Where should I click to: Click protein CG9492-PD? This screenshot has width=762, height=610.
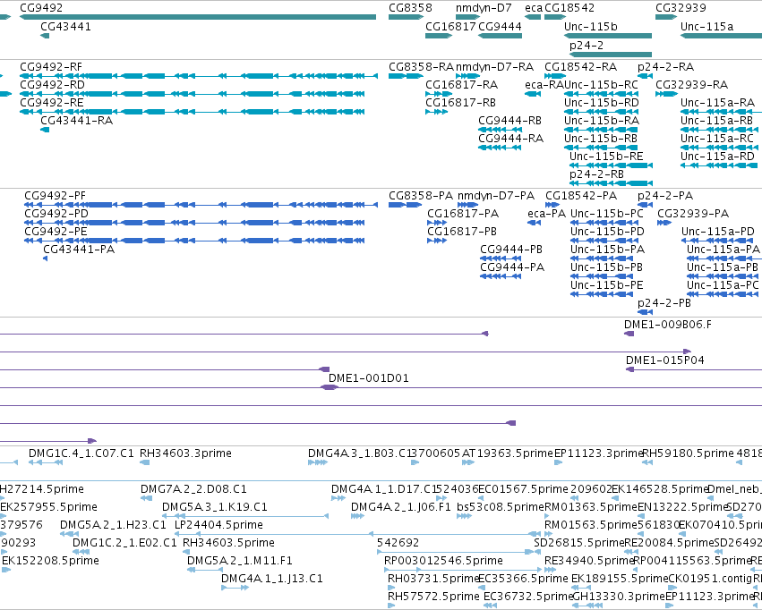[x=56, y=214]
